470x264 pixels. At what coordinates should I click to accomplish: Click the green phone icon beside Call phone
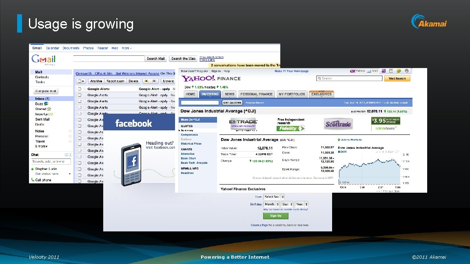33,180
